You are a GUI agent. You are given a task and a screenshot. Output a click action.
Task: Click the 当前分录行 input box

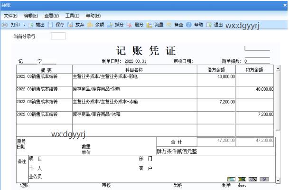coord(58,36)
